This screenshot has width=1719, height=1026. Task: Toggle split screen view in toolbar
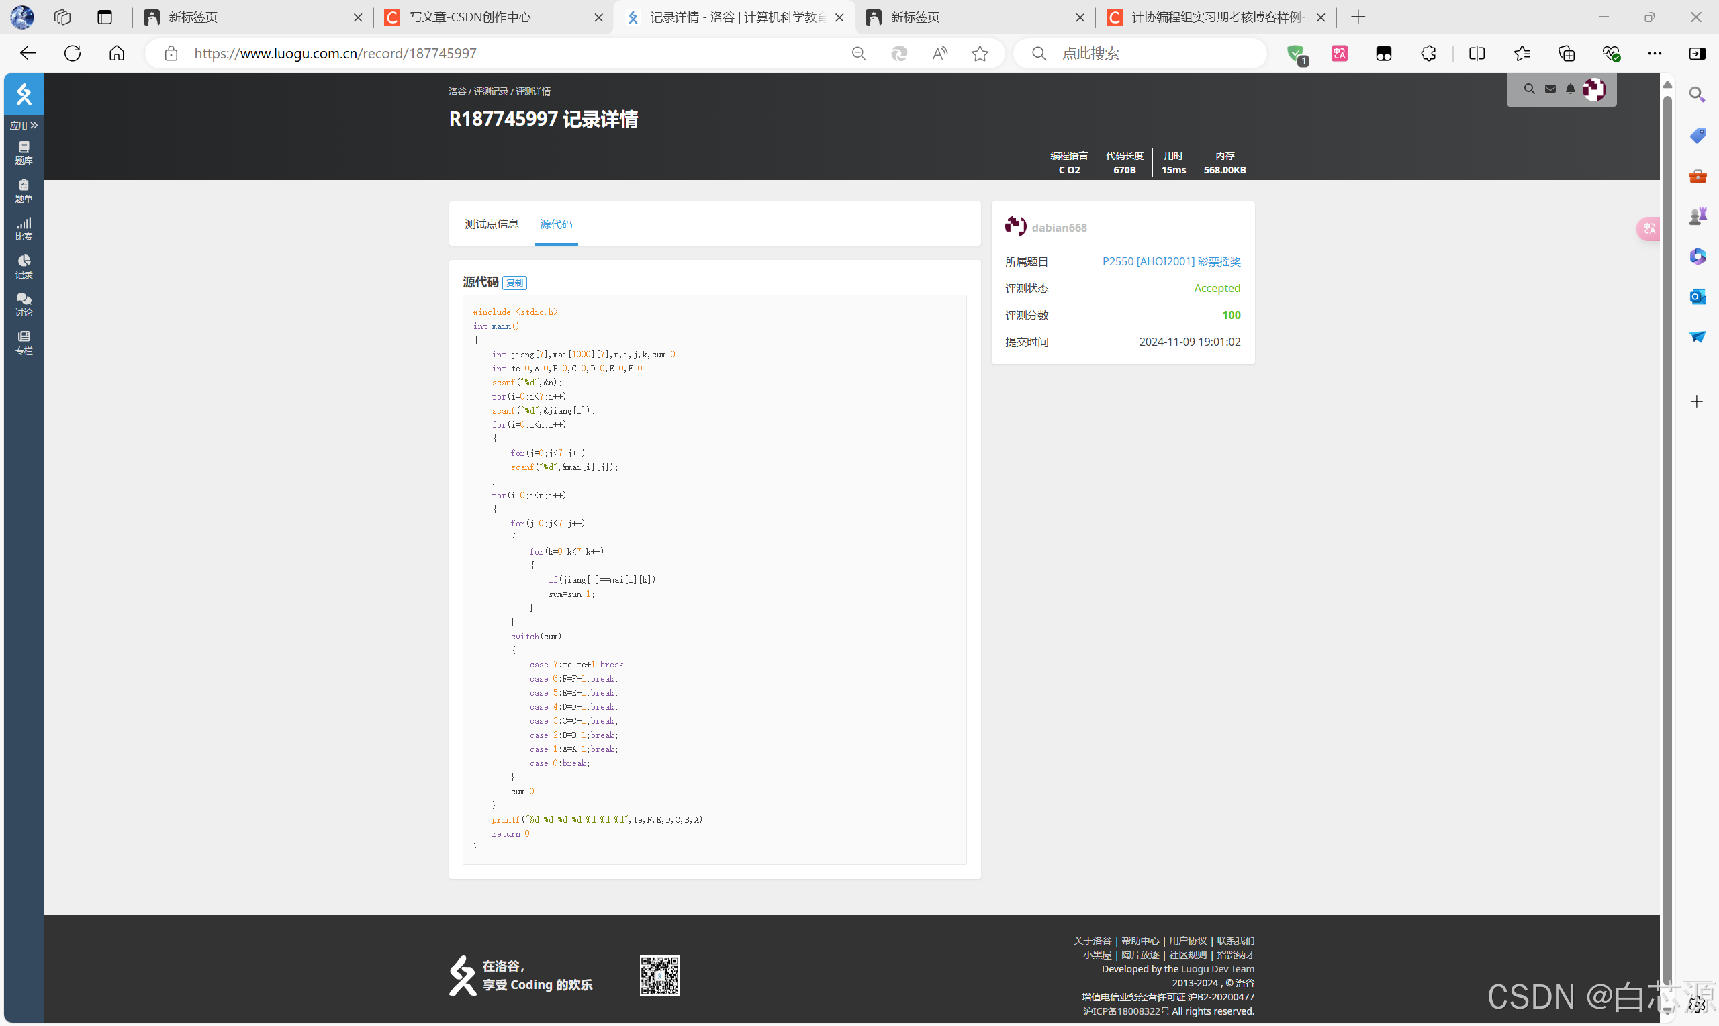click(1477, 53)
